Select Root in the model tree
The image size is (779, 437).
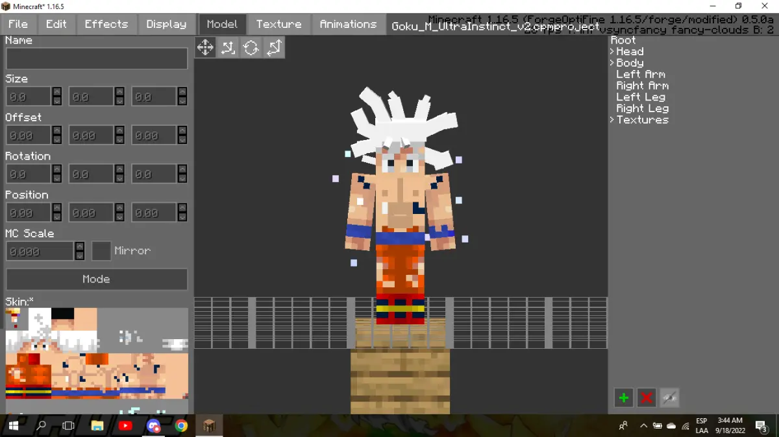[x=624, y=40]
